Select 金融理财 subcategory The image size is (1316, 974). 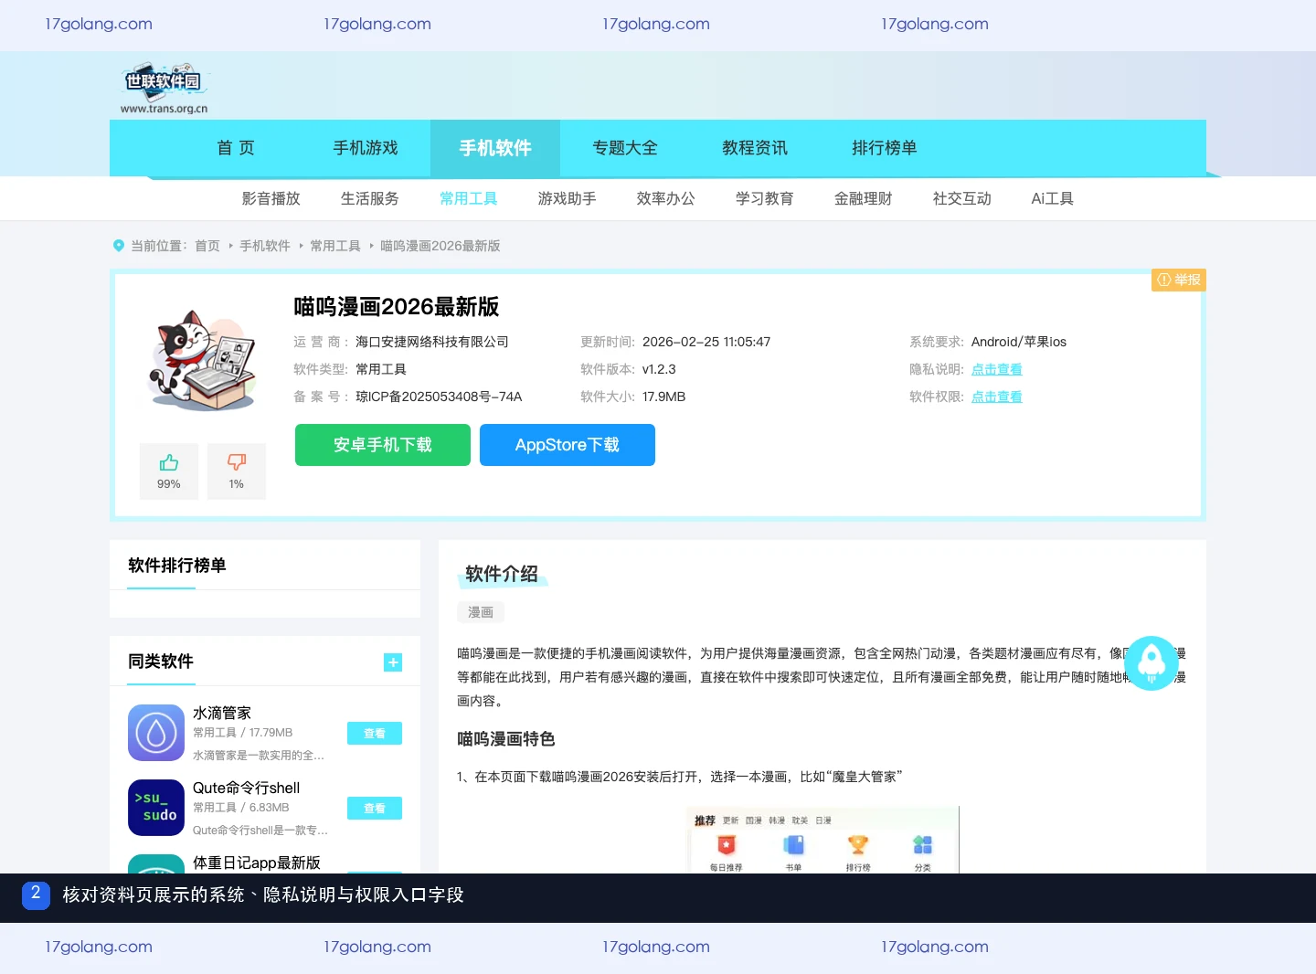864,198
